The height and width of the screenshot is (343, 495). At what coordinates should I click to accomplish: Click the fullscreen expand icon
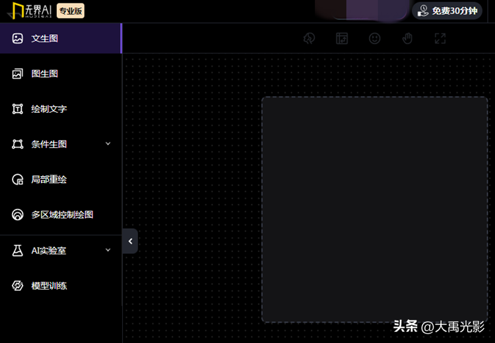440,38
